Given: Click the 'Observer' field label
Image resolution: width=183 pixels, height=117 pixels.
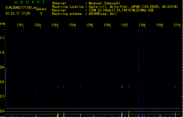Looking at the screenshot, I should pyautogui.click(x=59, y=3).
